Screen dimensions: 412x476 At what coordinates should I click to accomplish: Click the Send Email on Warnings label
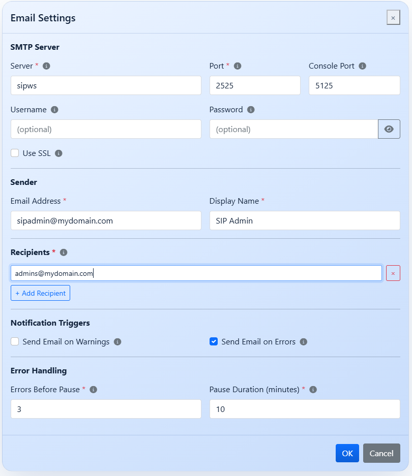pyautogui.click(x=66, y=342)
